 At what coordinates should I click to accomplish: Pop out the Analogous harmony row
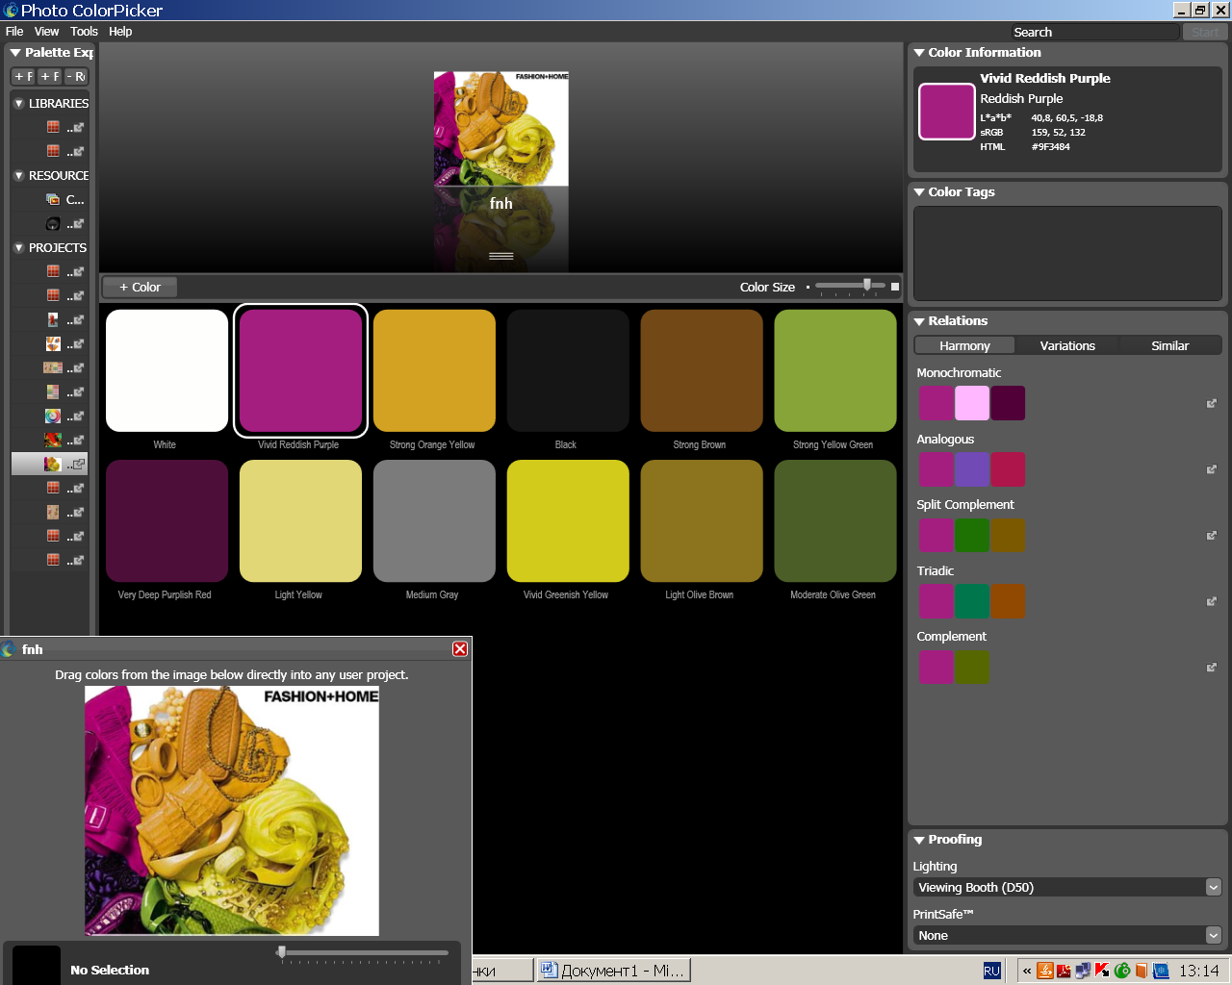pos(1212,469)
